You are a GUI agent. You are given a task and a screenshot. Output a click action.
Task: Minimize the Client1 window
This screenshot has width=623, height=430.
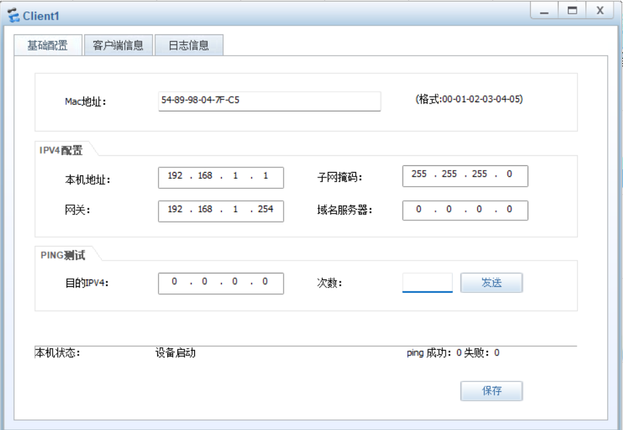pos(544,11)
